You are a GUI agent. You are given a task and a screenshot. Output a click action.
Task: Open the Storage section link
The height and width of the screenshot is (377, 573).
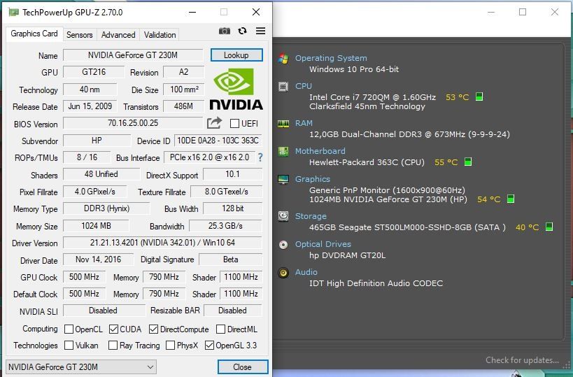click(311, 216)
